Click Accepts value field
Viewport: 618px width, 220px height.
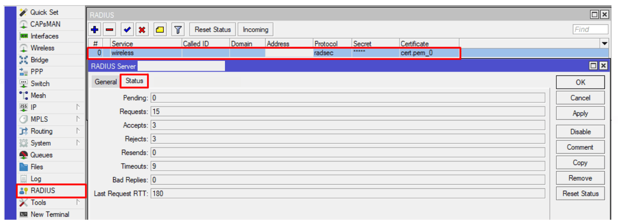coord(348,125)
